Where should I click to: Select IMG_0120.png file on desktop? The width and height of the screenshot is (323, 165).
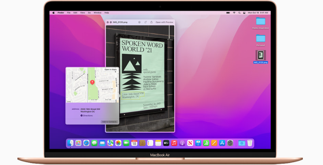261,57
